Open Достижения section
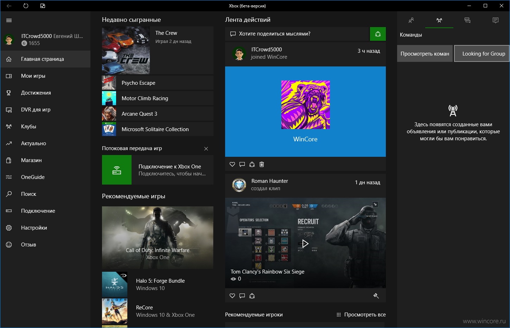The image size is (510, 328). pyautogui.click(x=45, y=93)
